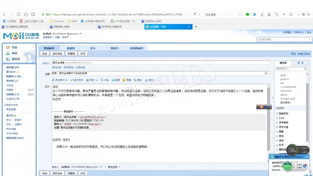
Task: Click top 发送 send button
Action: [x=45, y=53]
